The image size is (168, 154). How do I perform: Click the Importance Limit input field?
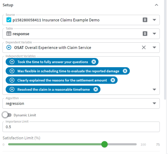click(81, 127)
